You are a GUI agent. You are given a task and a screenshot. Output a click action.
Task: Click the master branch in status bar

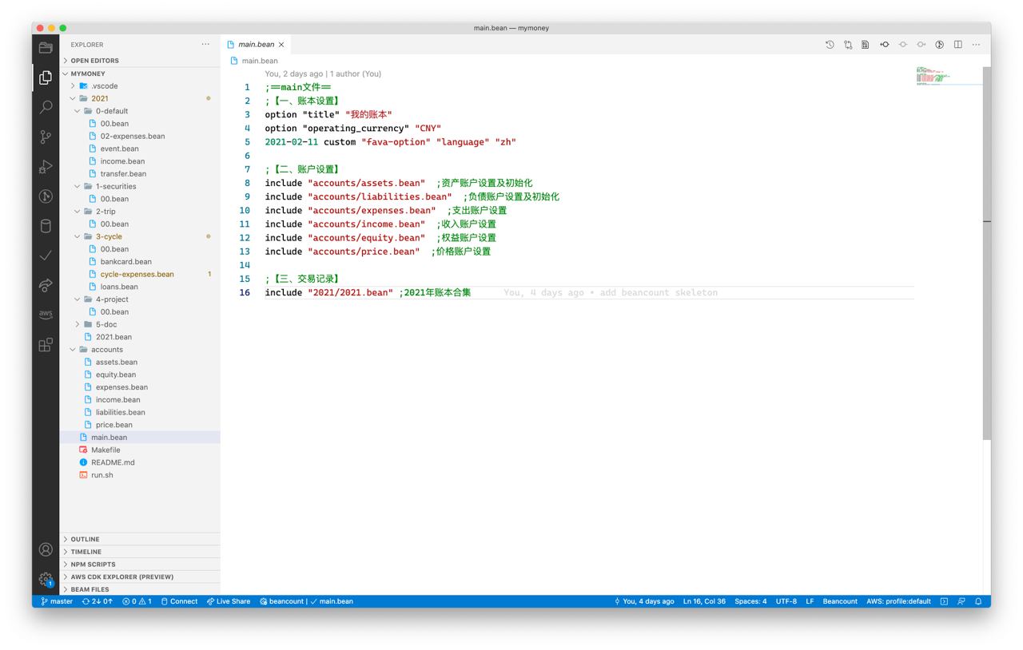[x=57, y=601]
